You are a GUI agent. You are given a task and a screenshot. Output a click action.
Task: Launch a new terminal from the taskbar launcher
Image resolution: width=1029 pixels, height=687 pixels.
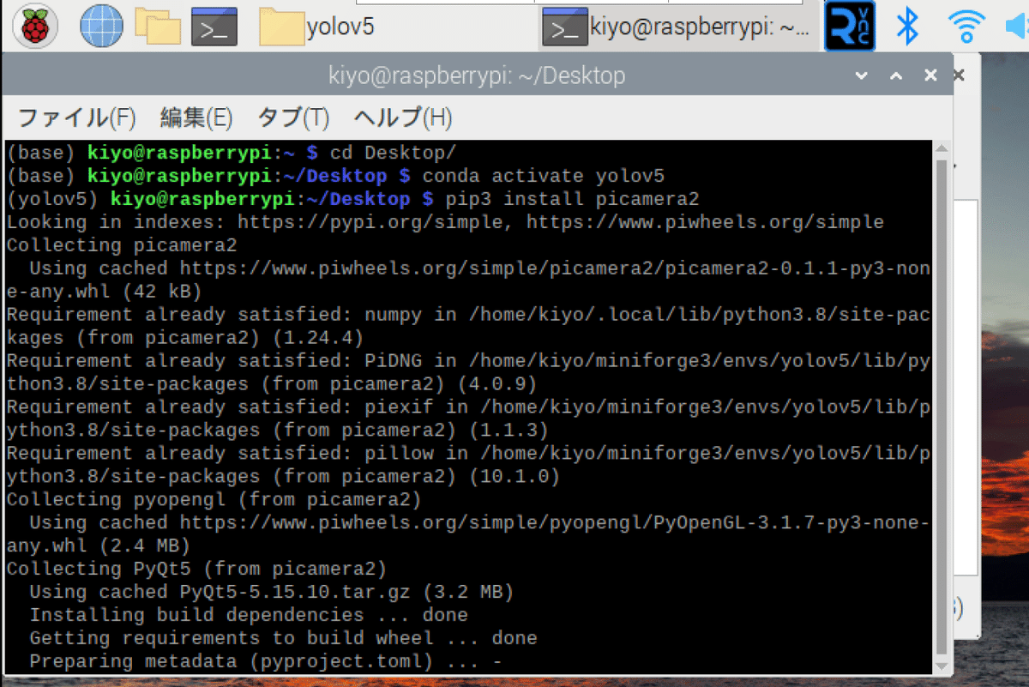pyautogui.click(x=216, y=26)
